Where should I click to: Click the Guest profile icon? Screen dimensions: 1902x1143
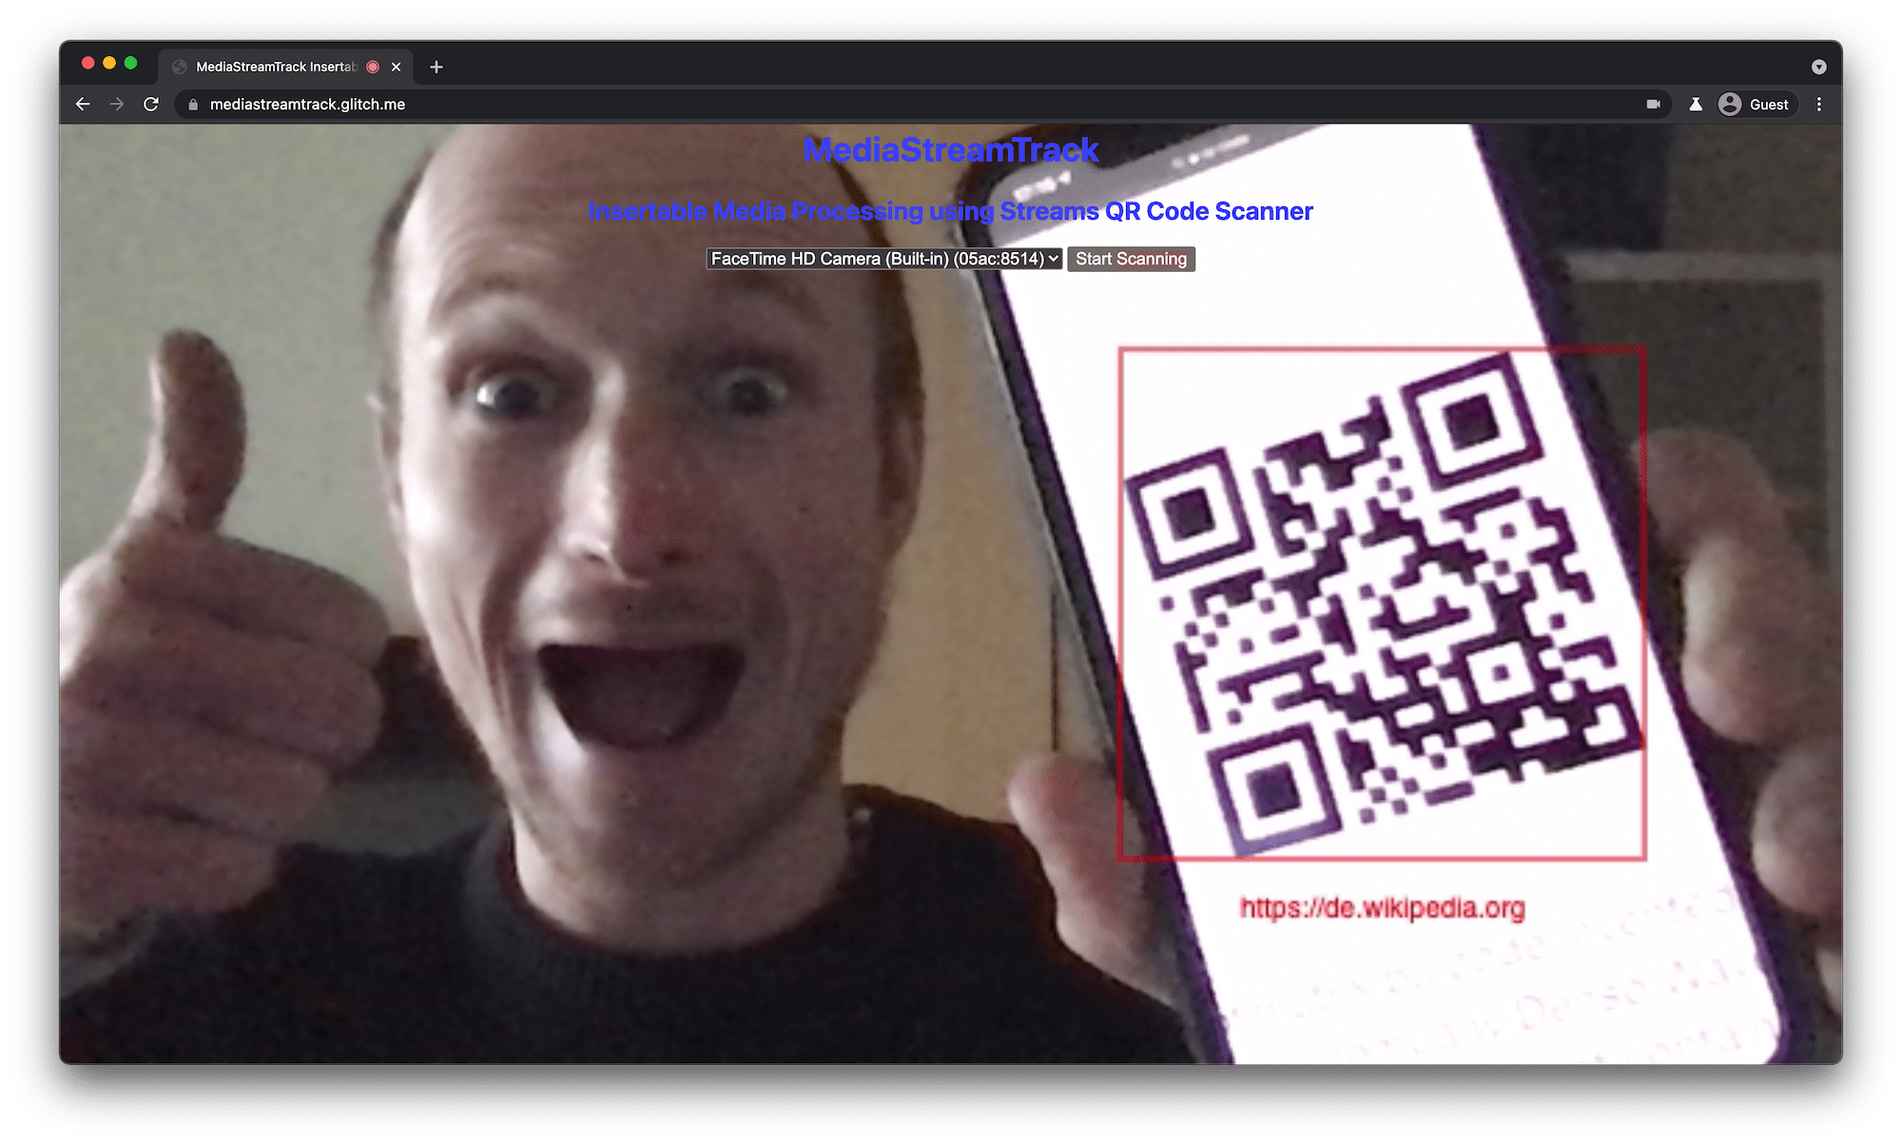[1760, 105]
